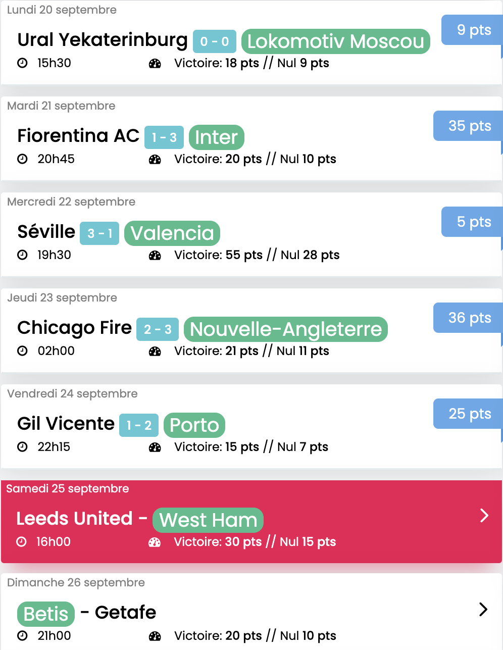Viewport: 503px width, 650px height.
Task: Click the Porto prediction badge
Action: point(194,425)
